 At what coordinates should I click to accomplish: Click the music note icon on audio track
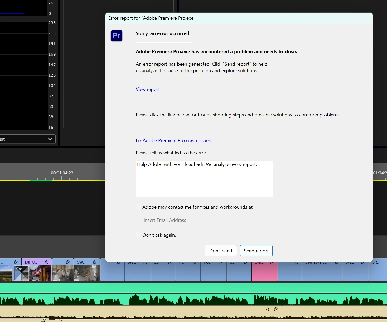267,309
